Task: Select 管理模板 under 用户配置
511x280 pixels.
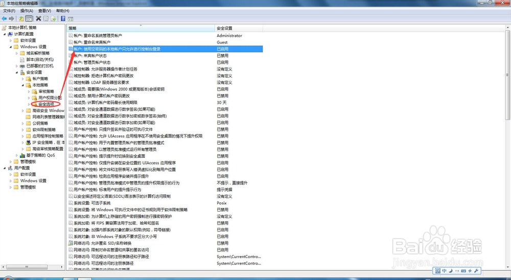Action: click(x=28, y=187)
